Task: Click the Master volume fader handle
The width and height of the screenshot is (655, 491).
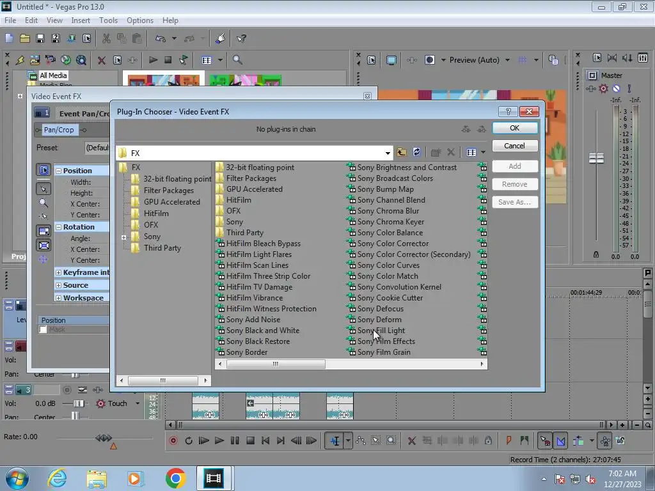Action: tap(596, 159)
